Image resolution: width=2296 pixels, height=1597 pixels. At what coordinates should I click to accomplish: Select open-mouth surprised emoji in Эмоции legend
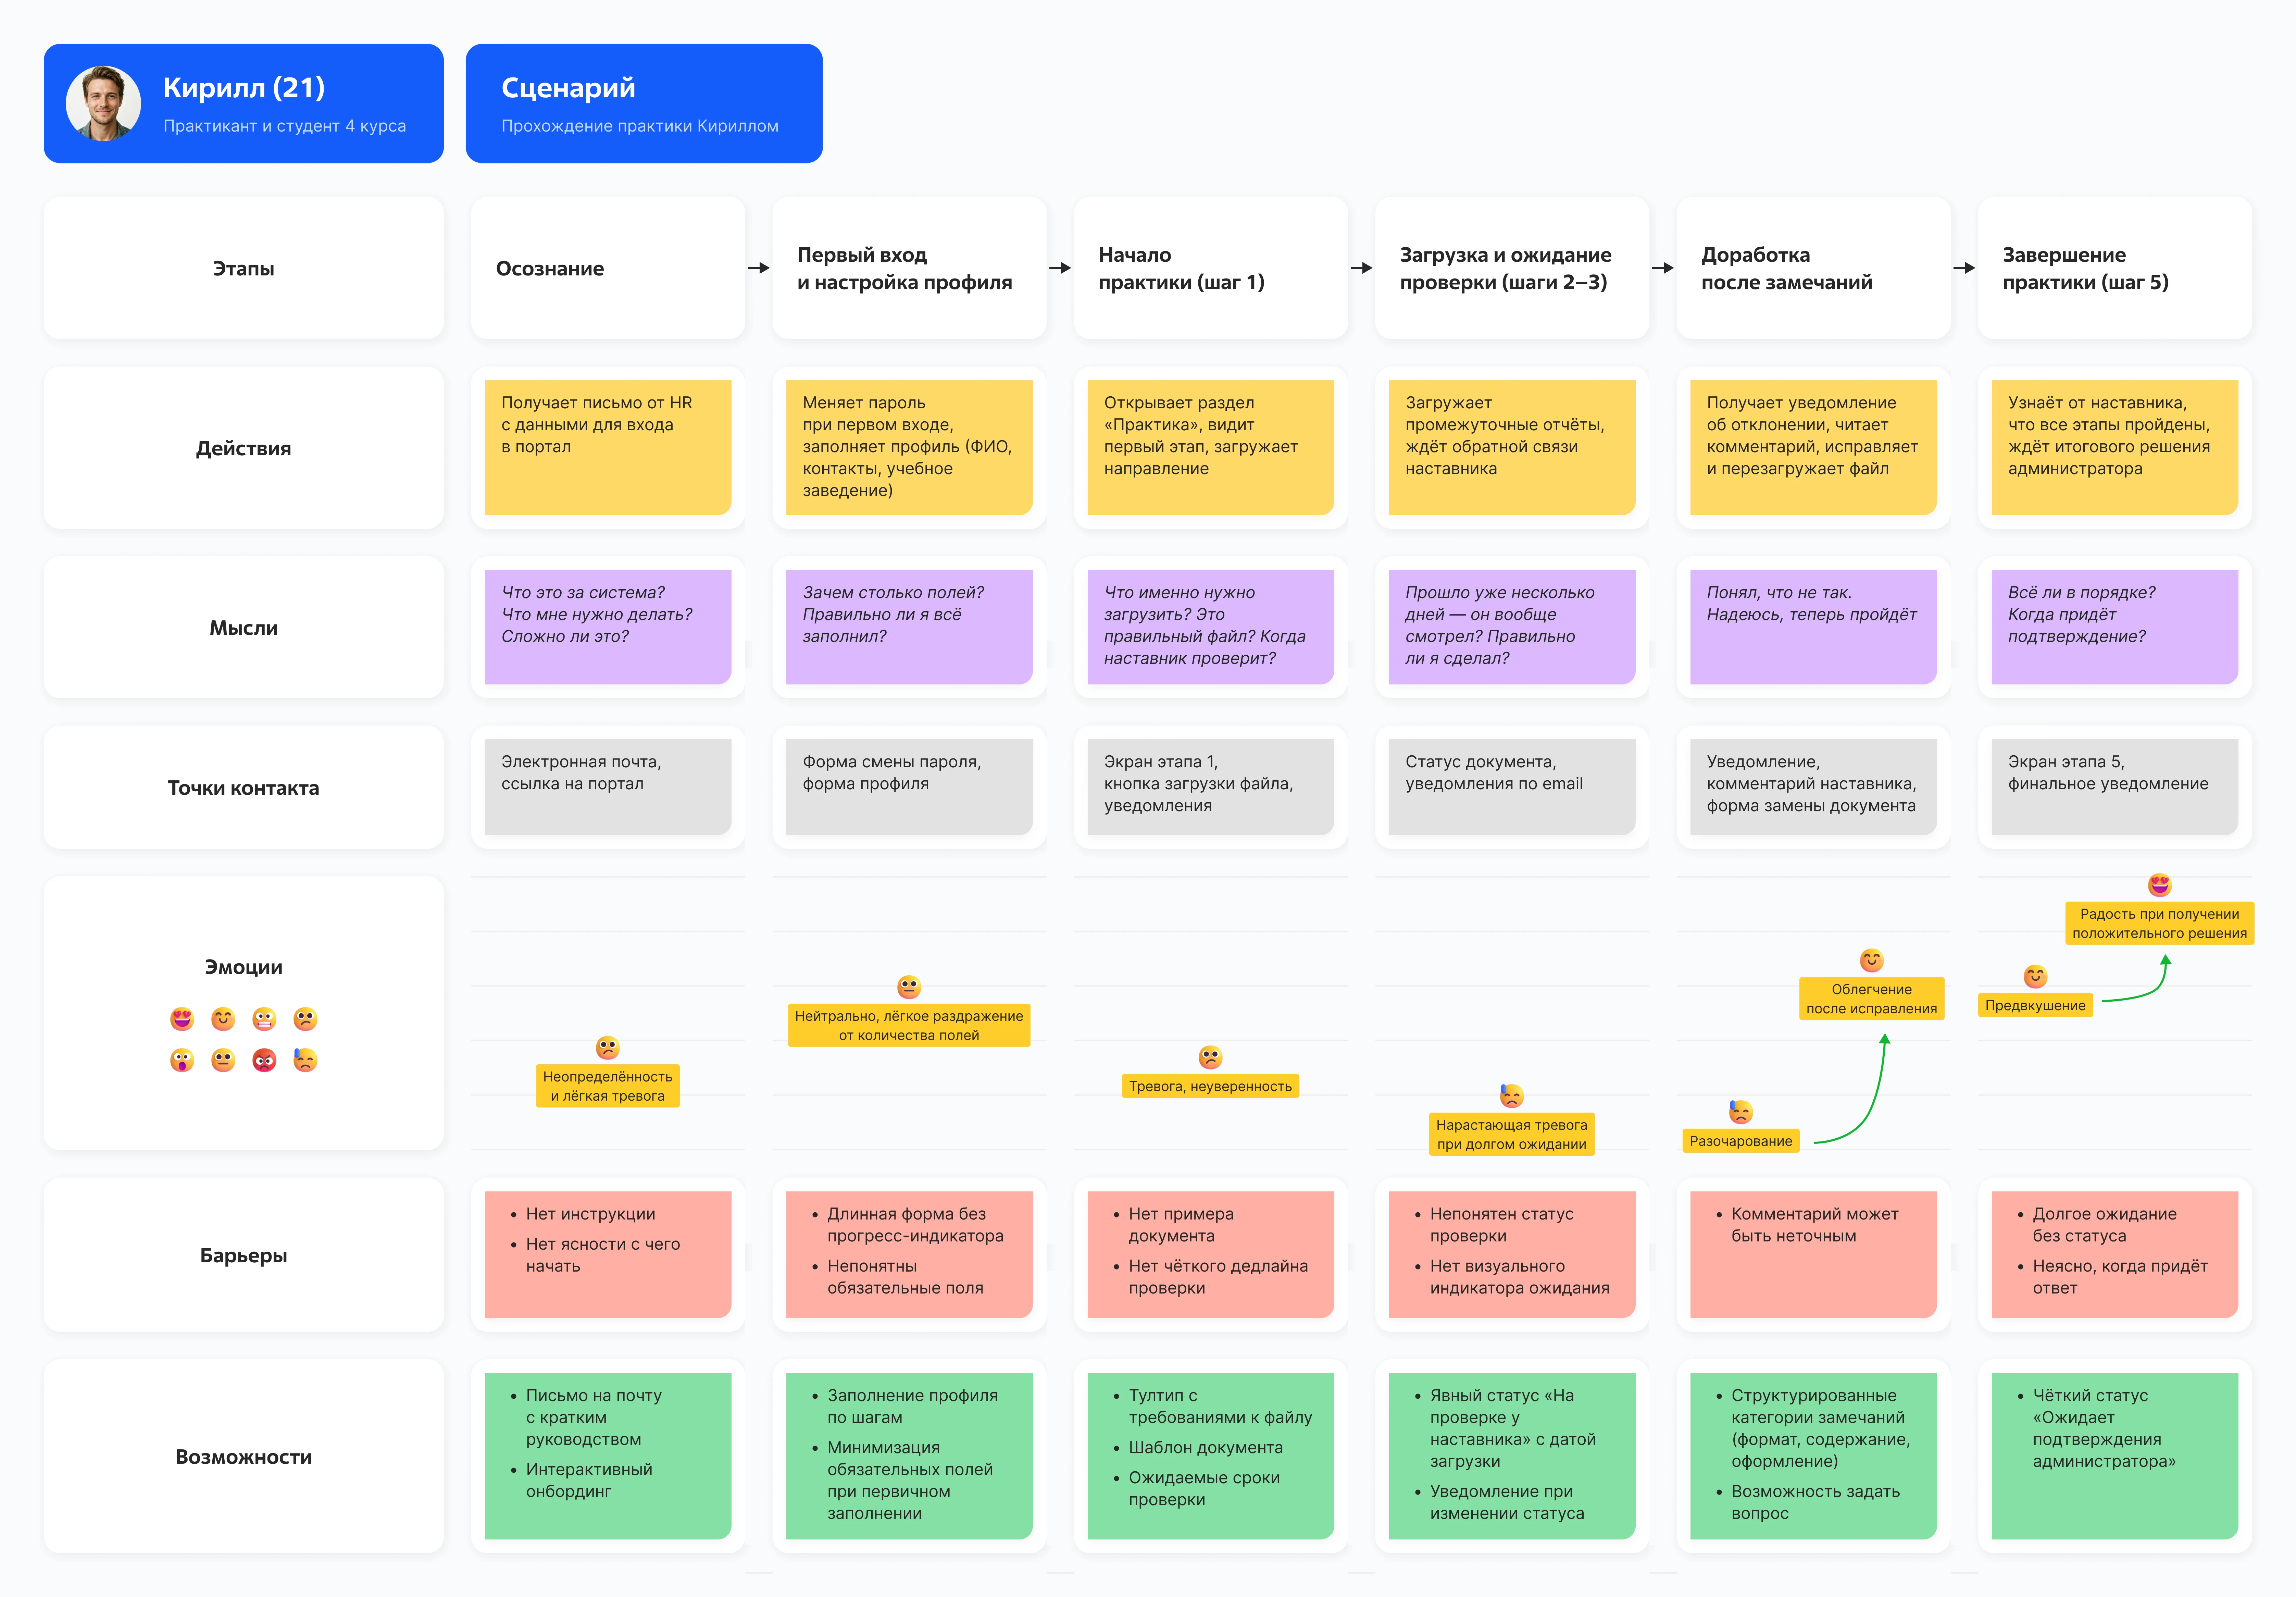(182, 1060)
